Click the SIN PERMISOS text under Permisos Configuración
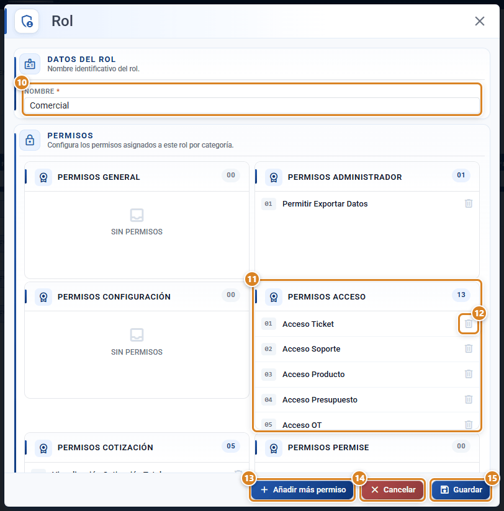 click(137, 352)
